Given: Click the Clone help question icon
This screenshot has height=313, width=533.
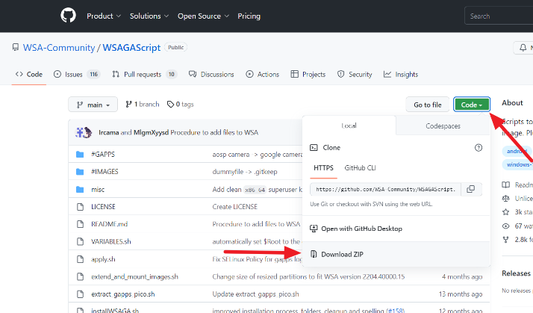Looking at the screenshot, I should 479,148.
